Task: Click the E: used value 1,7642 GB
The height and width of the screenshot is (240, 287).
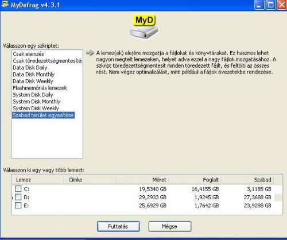Action: pyautogui.click(x=207, y=206)
